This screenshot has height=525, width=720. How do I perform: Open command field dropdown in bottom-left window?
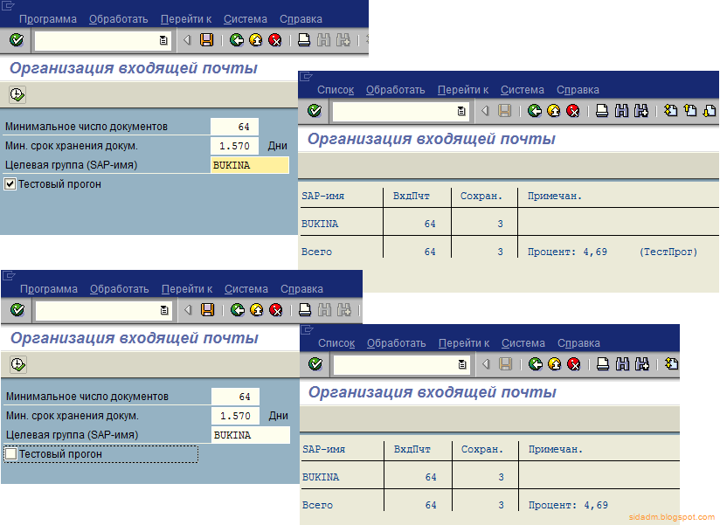164,310
